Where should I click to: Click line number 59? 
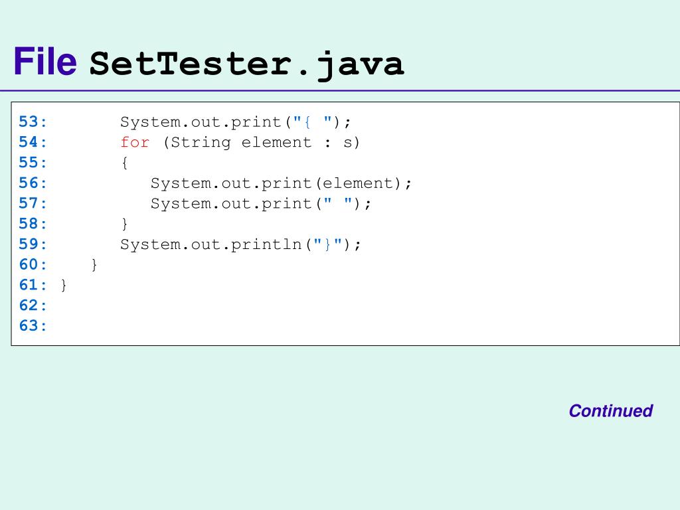[33, 244]
